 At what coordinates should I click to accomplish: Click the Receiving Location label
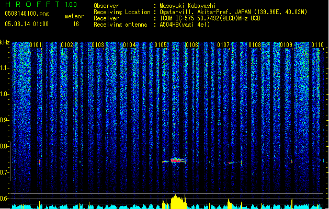tap(122, 12)
